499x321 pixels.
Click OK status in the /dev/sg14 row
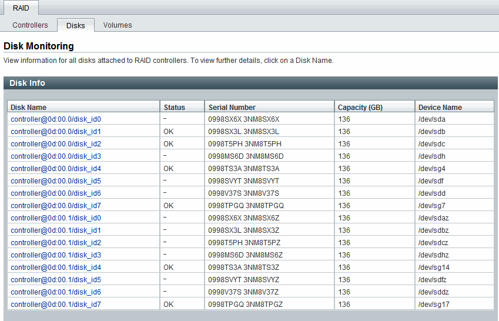[169, 267]
